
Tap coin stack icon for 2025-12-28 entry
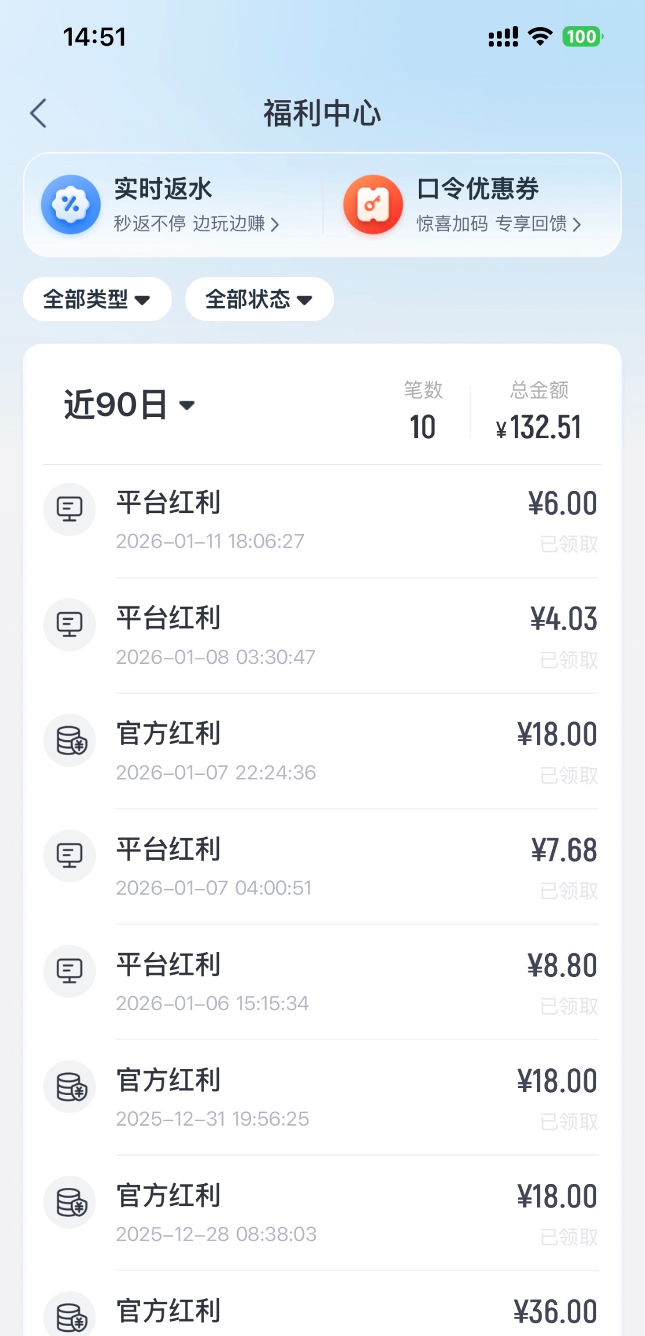tap(71, 1202)
